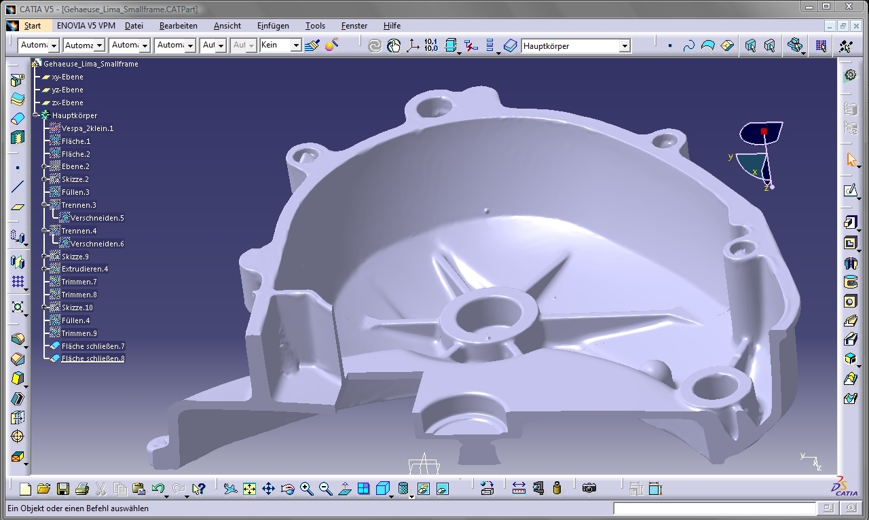Collapse the Hauptkörper tree node
869x520 pixels.
36,115
